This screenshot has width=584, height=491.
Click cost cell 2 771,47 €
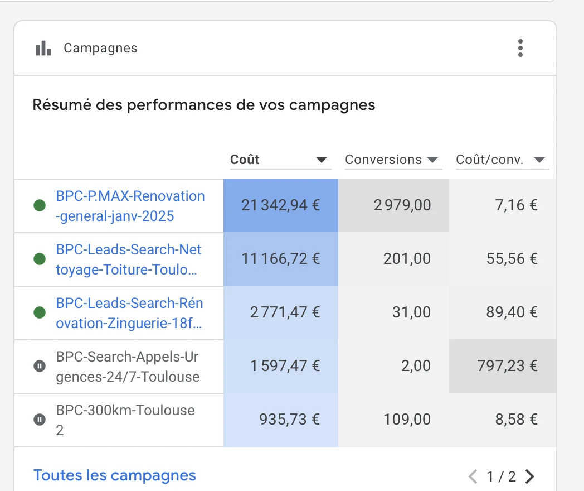tap(281, 312)
